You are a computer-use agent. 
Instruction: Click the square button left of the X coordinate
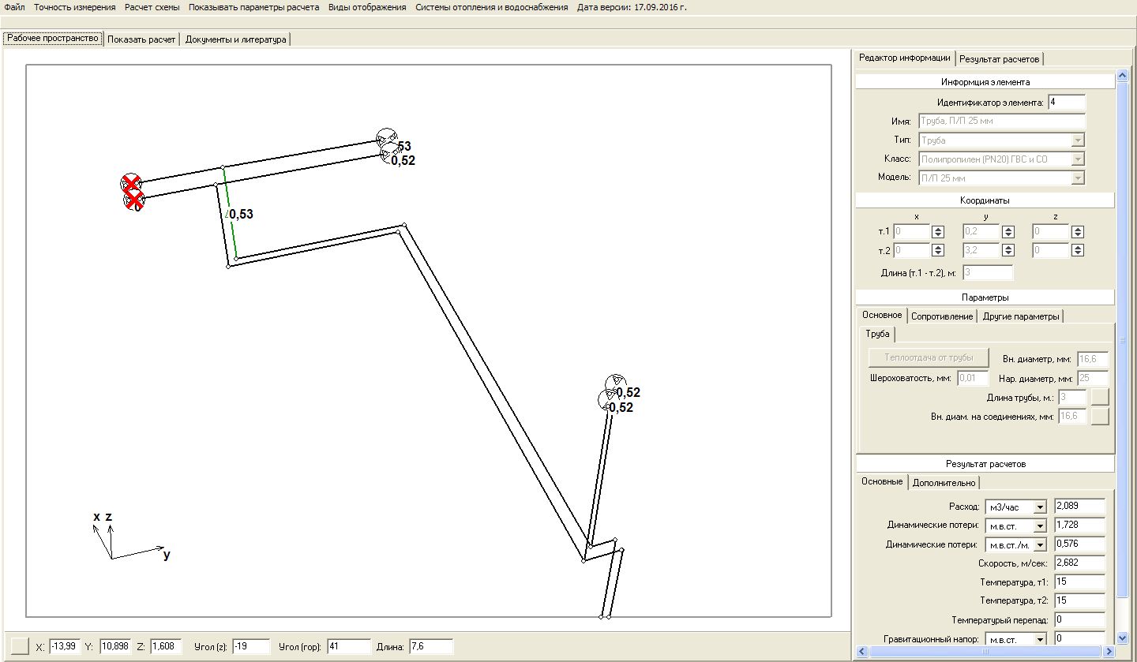(x=21, y=646)
